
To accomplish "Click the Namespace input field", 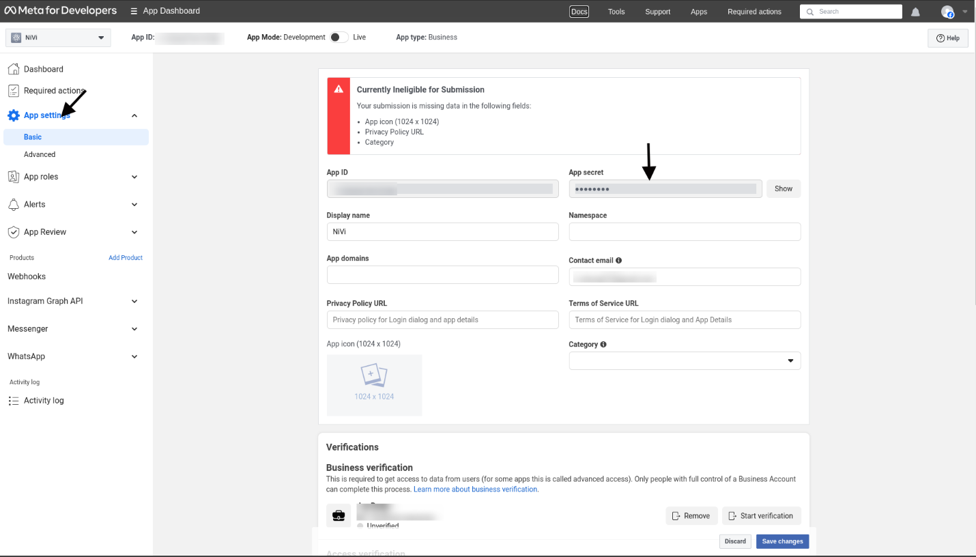I will click(685, 231).
